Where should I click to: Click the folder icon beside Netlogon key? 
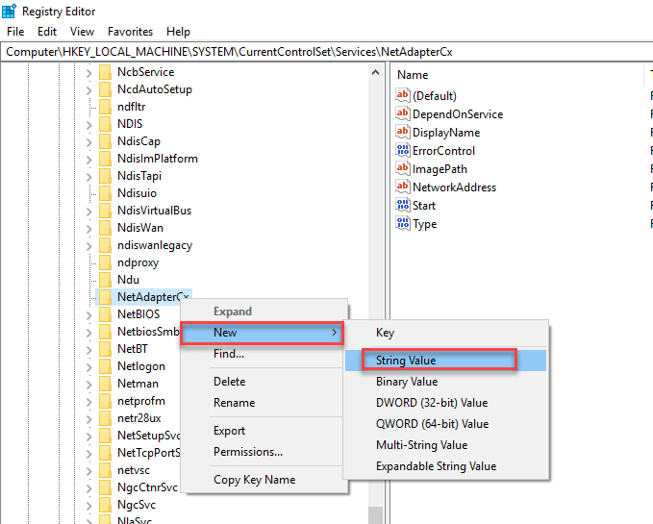click(105, 366)
